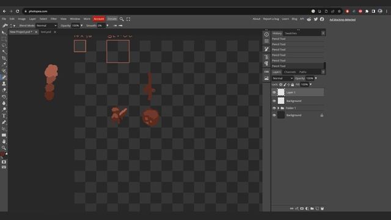Toggle lock transparent pixels
Viewport: 391px width, 220px height.
click(281, 84)
